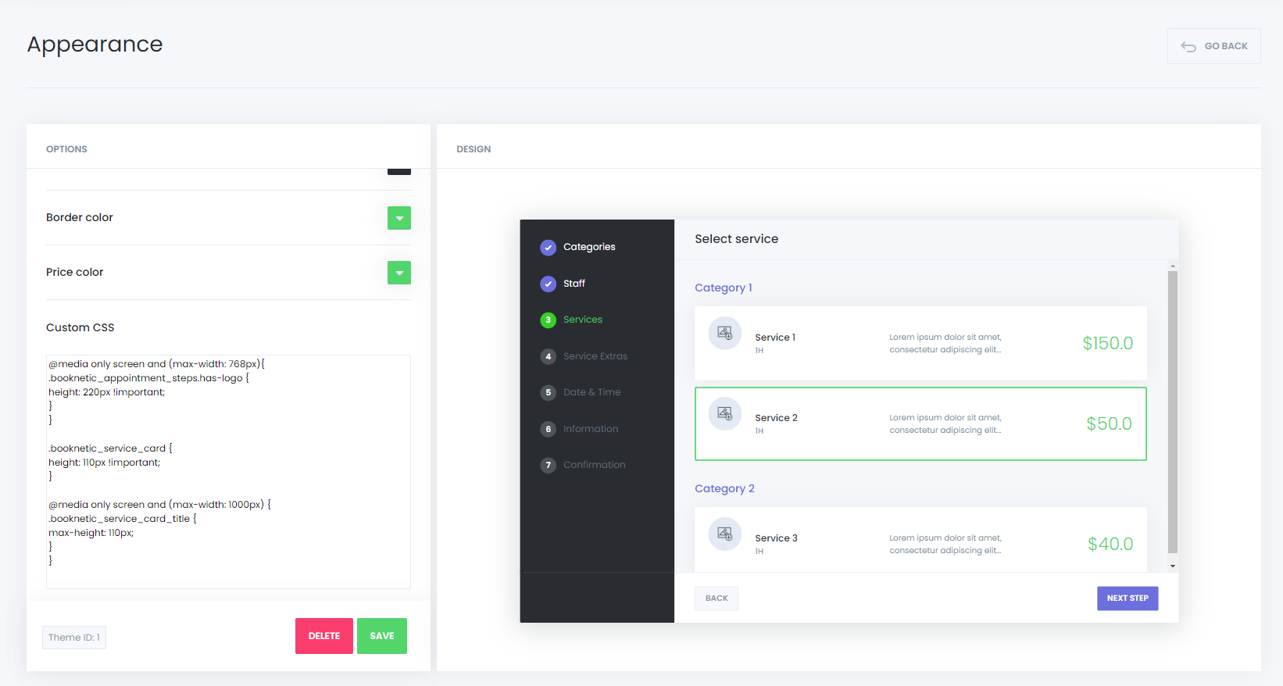Click the Border color label
Viewport: 1283px width, 686px height.
pyautogui.click(x=80, y=217)
